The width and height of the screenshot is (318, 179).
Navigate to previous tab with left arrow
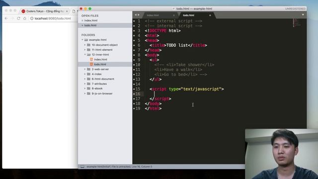click(136, 15)
